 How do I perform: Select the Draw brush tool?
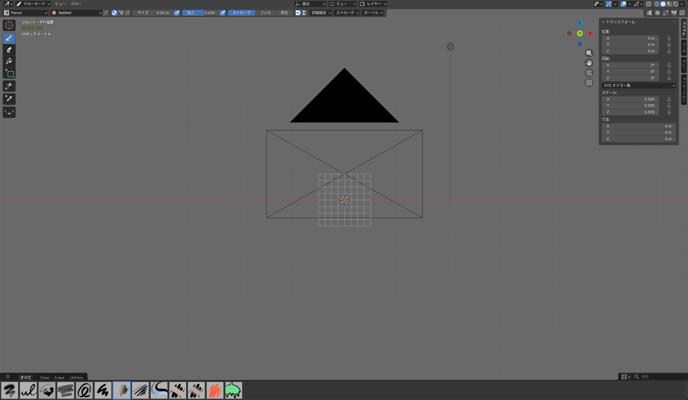[x=9, y=38]
